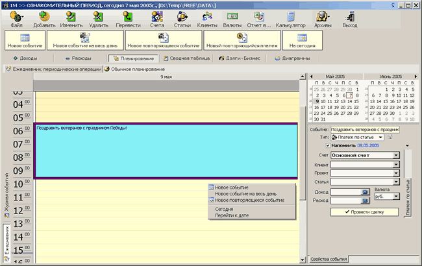Image resolution: width=422 pixels, height=266 pixels.
Task: Toggle the Напомнить checkbox
Action: tap(328, 145)
